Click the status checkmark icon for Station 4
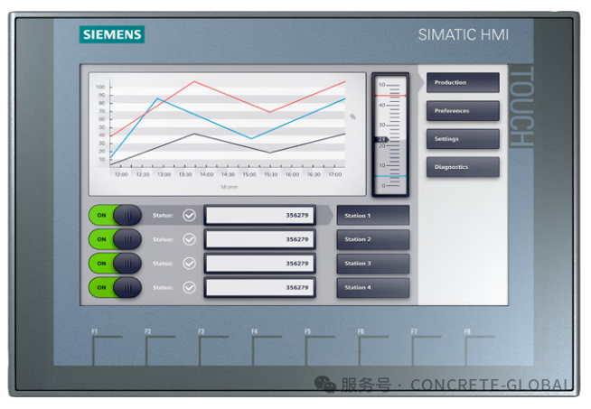591x409 pixels. point(189,288)
